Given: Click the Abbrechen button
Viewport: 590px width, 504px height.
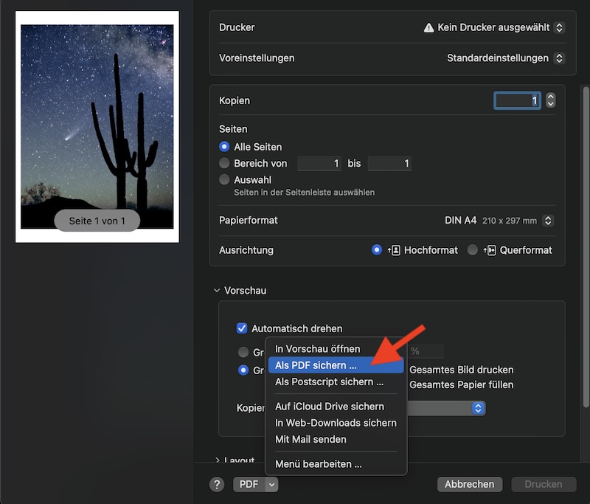Looking at the screenshot, I should (x=469, y=484).
